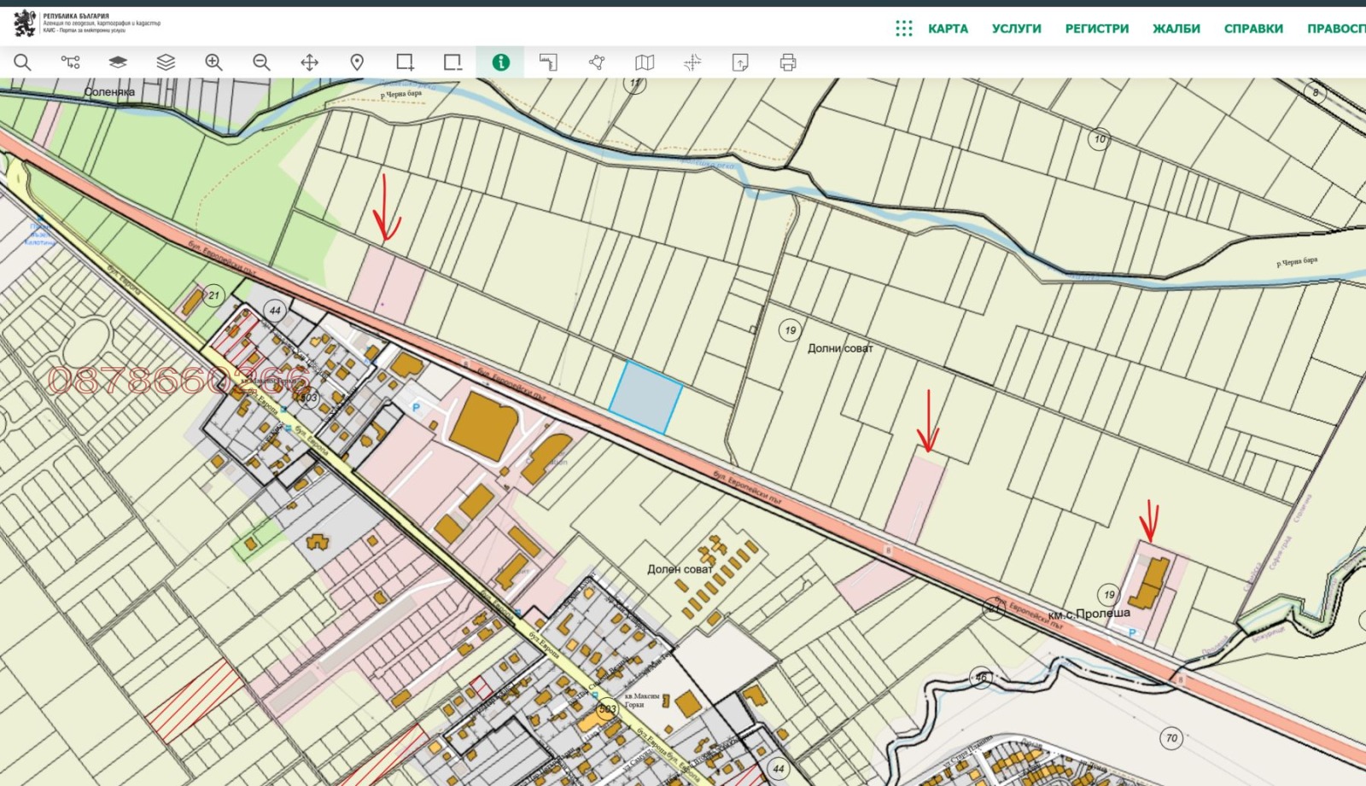Click the add rectangle selection tool
This screenshot has height=786, width=1366.
(405, 62)
